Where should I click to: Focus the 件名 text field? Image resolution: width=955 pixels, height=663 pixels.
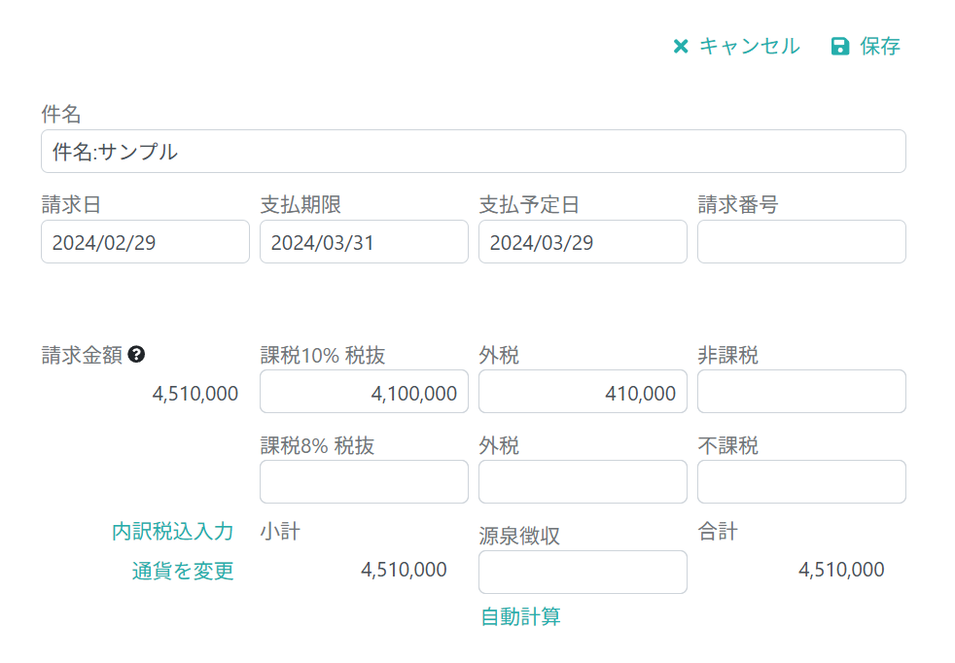[x=473, y=152]
